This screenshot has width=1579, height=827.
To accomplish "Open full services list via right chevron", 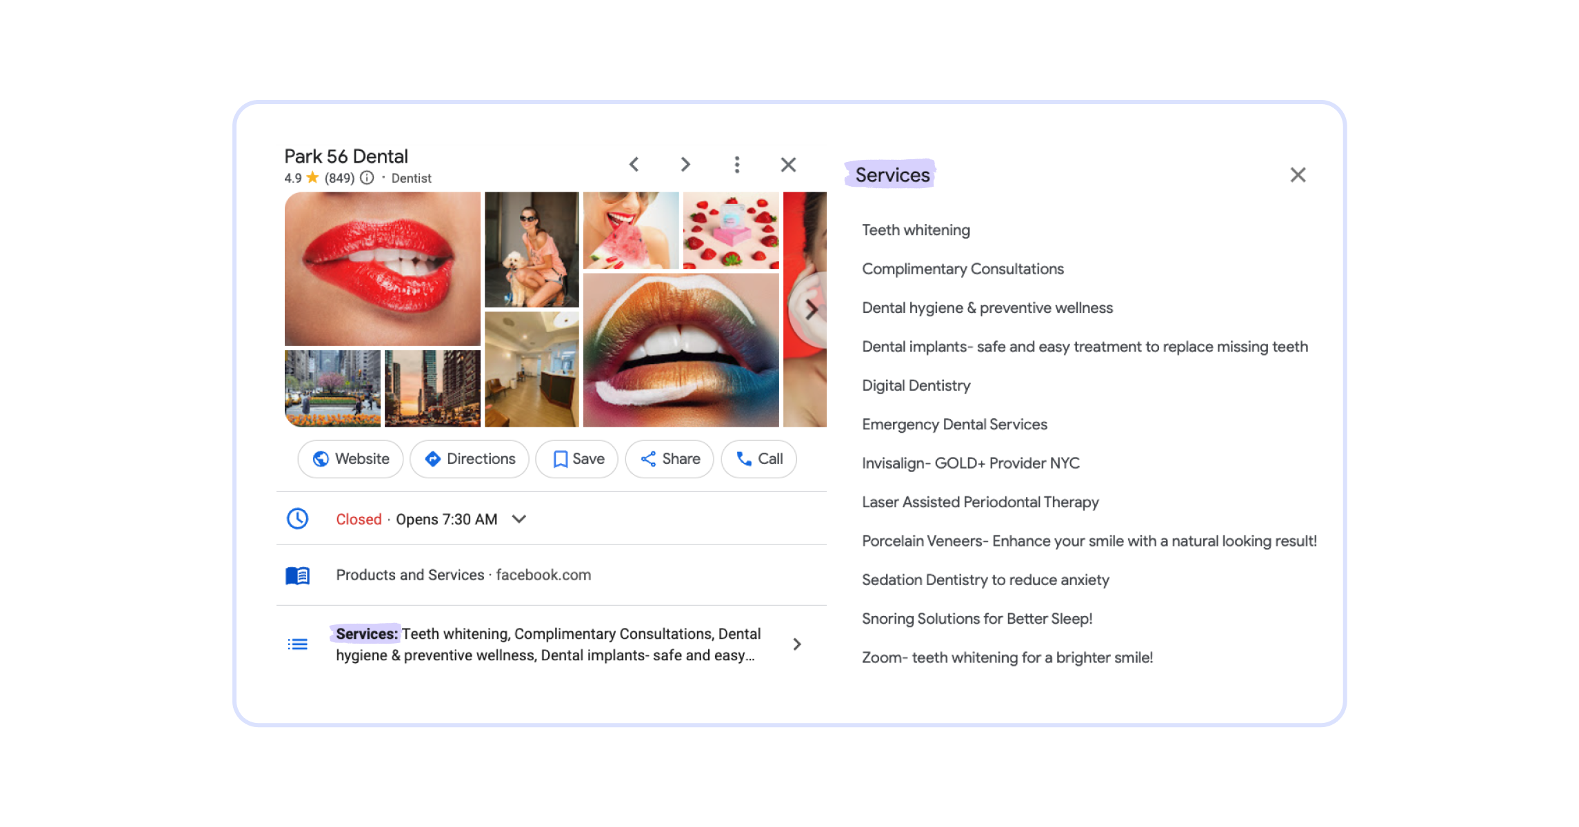I will 797,643.
